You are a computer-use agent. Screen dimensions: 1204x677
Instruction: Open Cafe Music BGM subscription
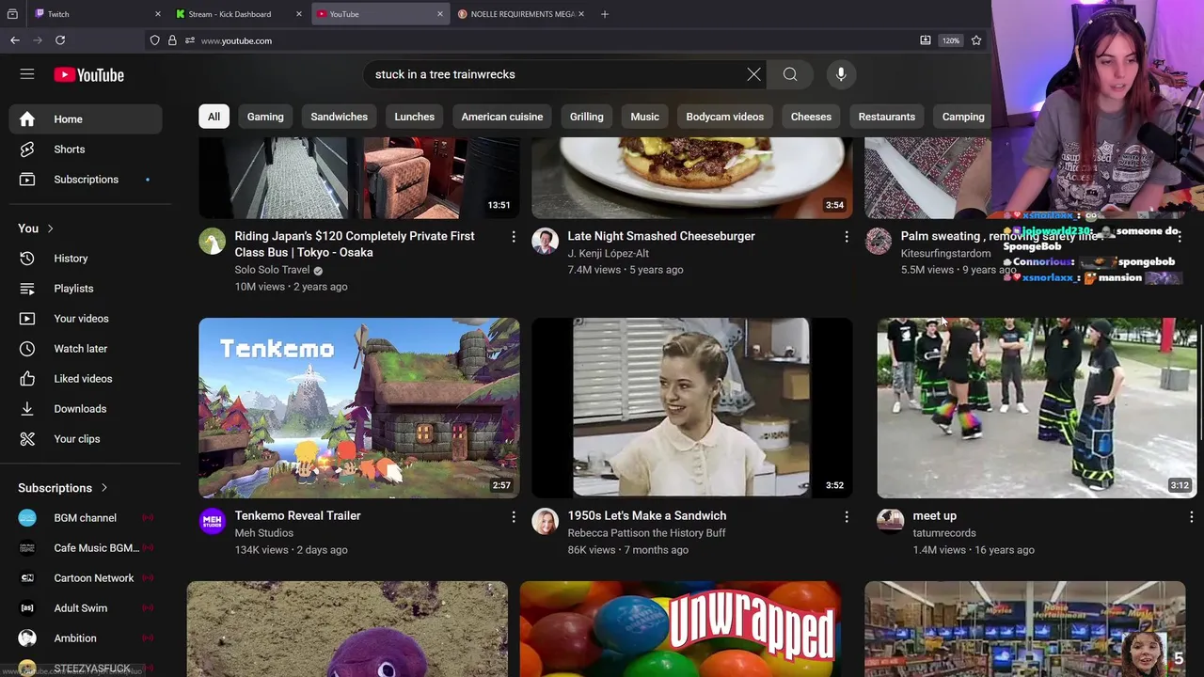86,548
